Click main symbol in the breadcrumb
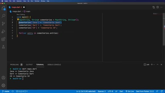Viewport: 165px width, 93px height. [28, 11]
